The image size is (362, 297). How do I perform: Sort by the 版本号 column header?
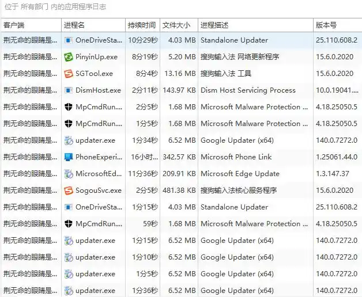click(338, 25)
